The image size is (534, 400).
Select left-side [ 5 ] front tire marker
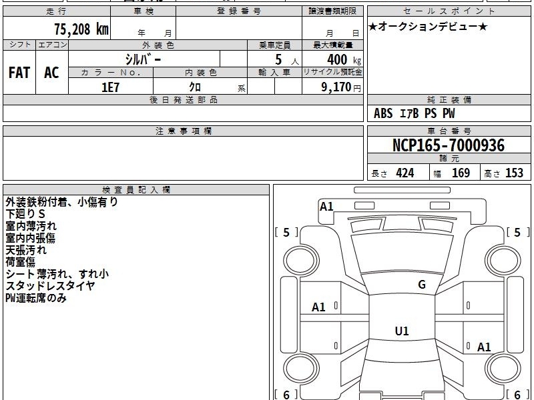click(286, 232)
